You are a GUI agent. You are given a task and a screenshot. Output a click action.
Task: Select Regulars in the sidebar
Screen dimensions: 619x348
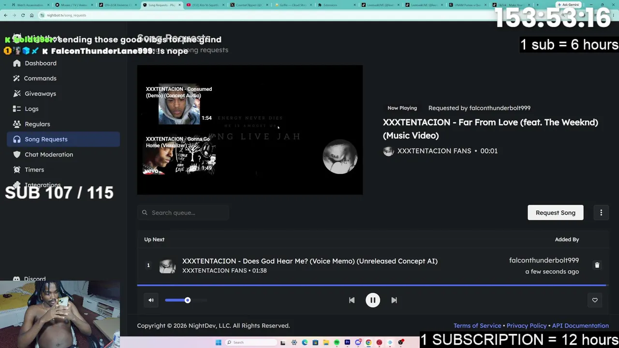[63, 124]
